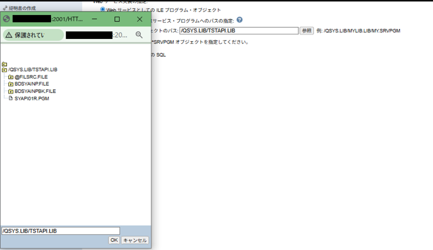Click the parent folder icon above /QSYS.LIB/TSTAPI.LIB
433x250 pixels.
[4, 64]
